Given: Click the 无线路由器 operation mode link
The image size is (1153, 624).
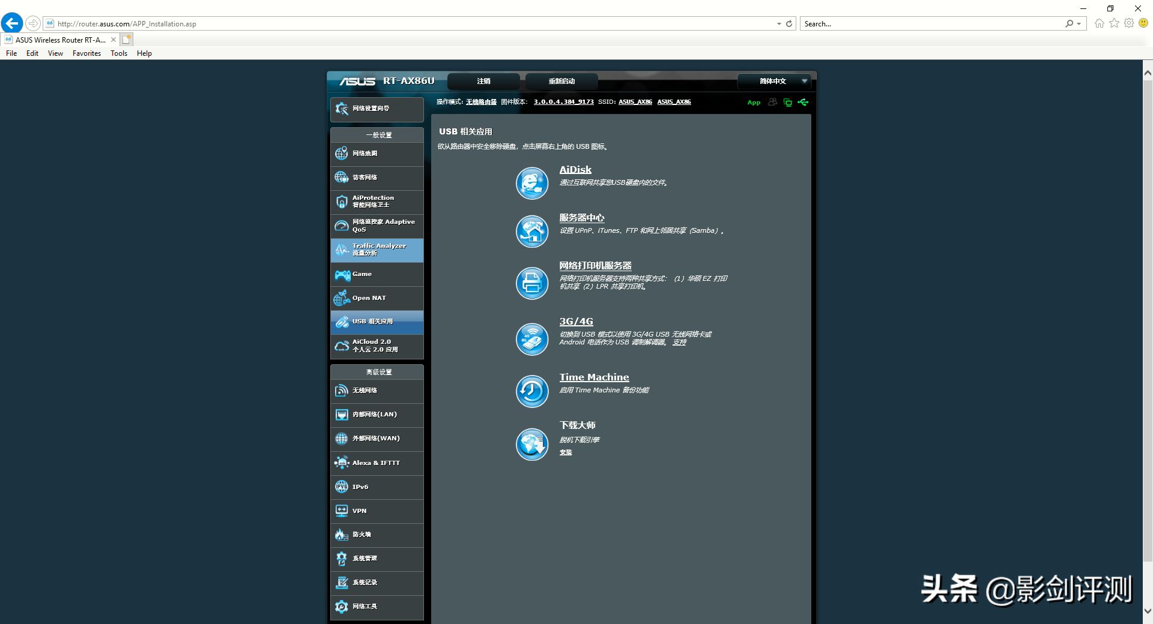Looking at the screenshot, I should [x=481, y=102].
